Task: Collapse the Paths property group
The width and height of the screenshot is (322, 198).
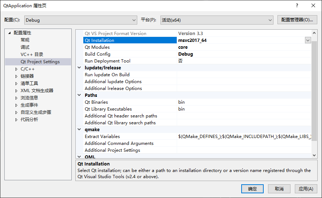Action: pos(79,95)
